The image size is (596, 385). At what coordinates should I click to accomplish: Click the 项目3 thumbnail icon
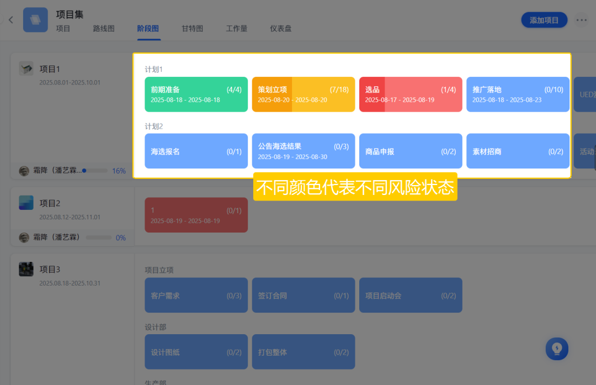[26, 269]
